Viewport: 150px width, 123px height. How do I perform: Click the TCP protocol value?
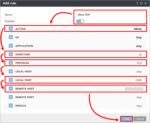[139, 63]
